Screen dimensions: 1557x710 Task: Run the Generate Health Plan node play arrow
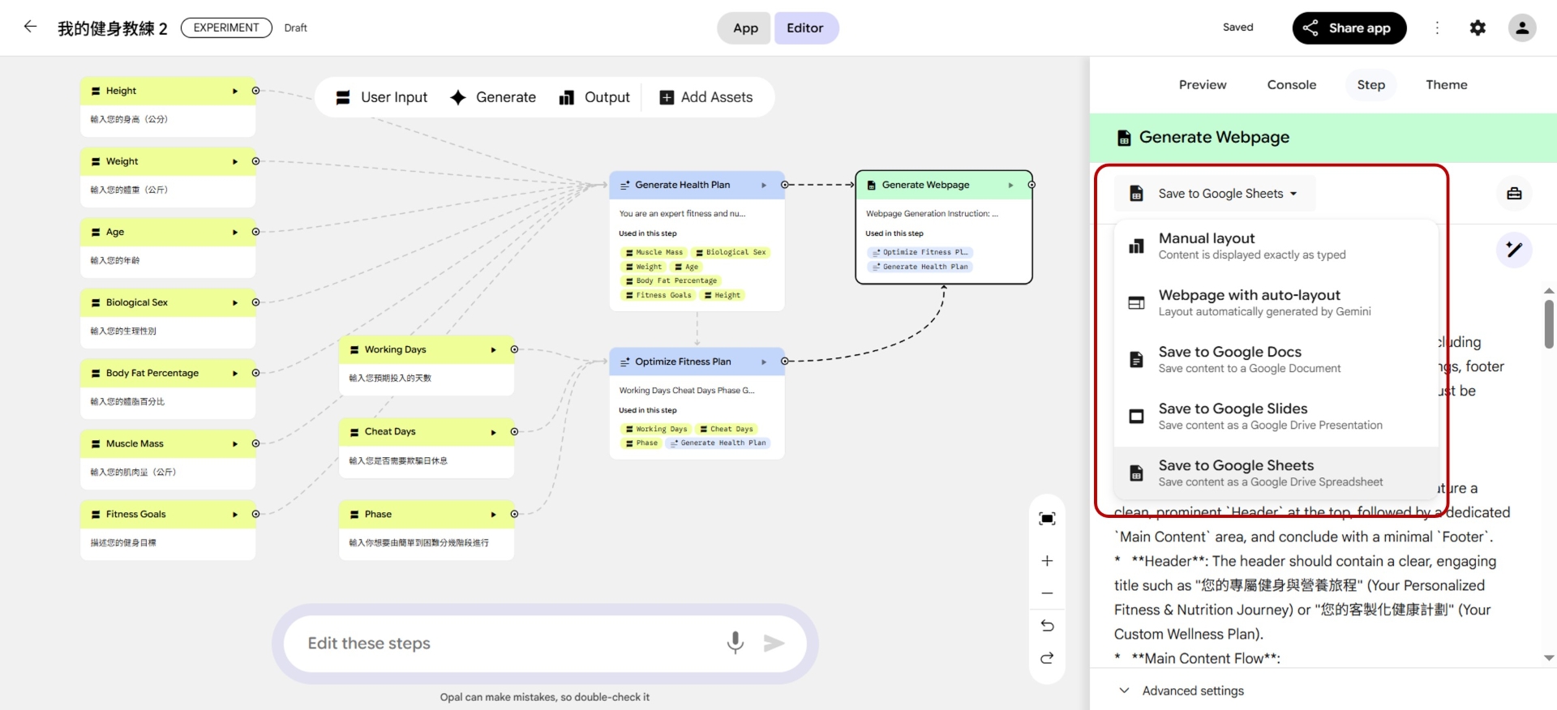[x=763, y=185]
